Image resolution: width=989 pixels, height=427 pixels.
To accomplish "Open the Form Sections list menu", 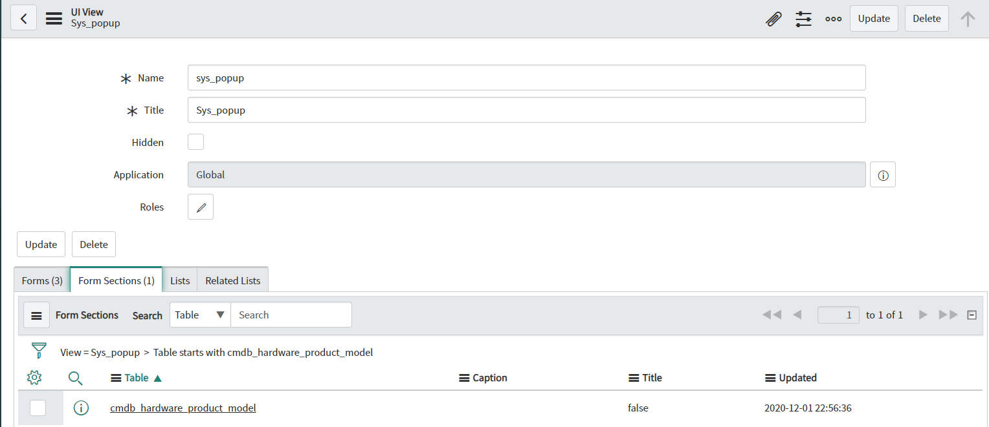I will tap(37, 315).
